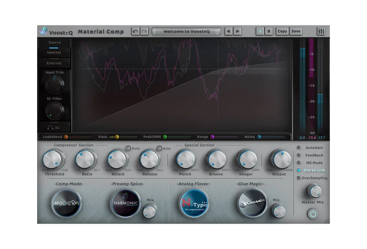Select the Modern Comp Mode badge
This screenshot has width=367, height=249.
67,203
